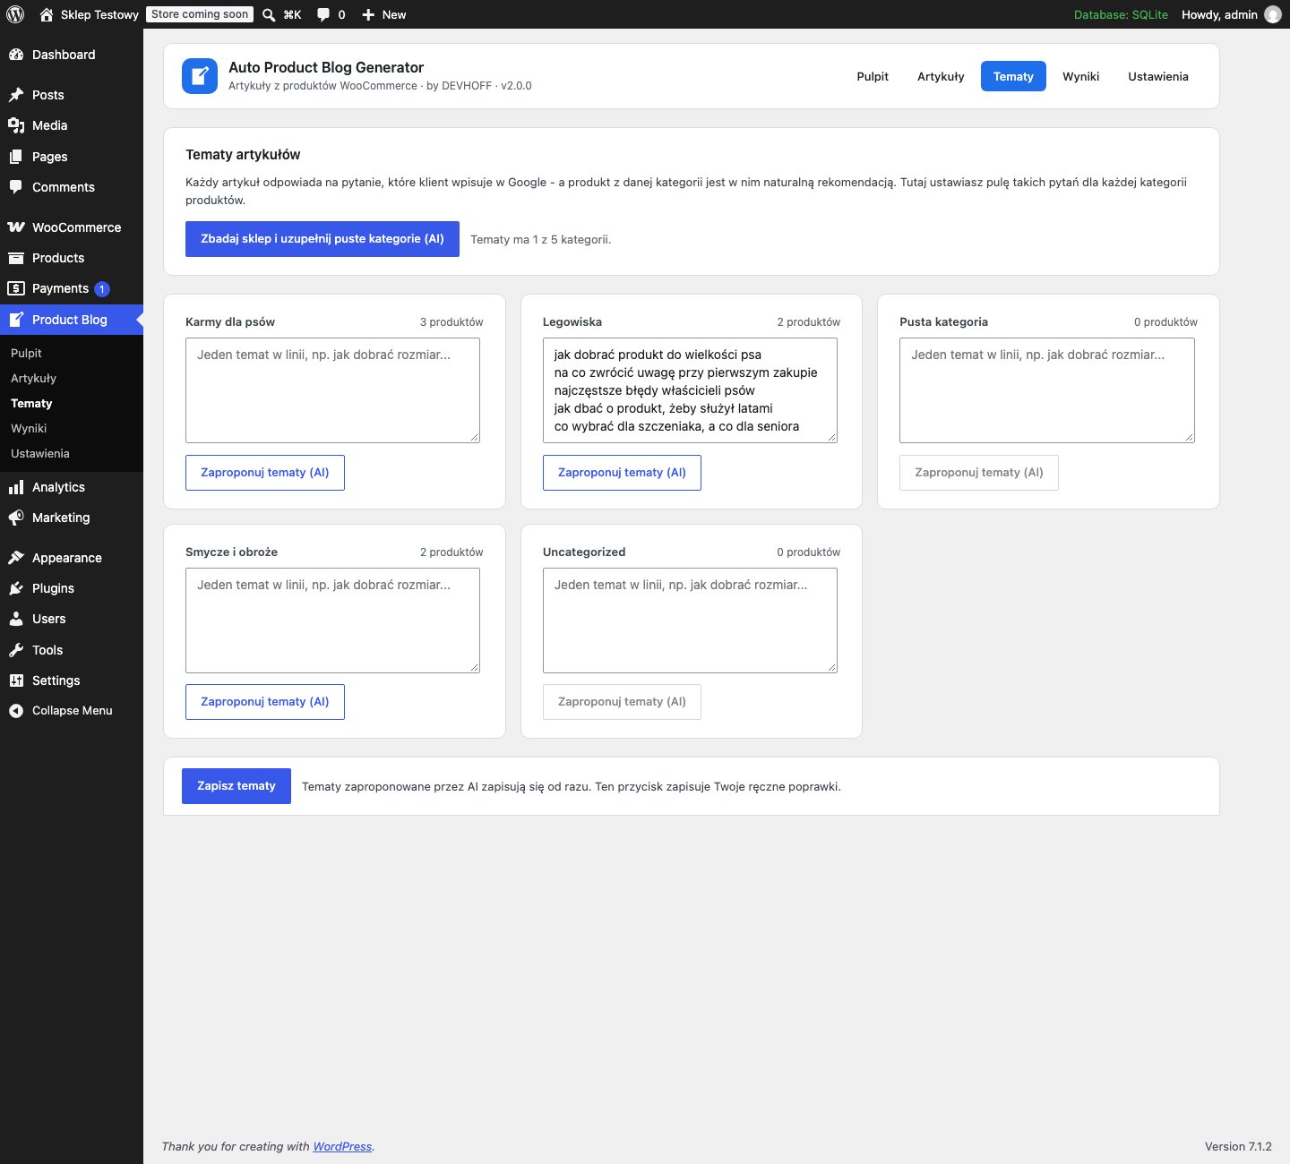Click the Legowiska textarea resize handle
1290x1164 pixels.
click(x=832, y=438)
